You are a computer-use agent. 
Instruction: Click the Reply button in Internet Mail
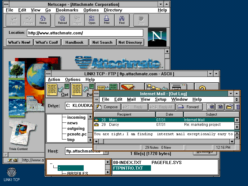coord(135,107)
